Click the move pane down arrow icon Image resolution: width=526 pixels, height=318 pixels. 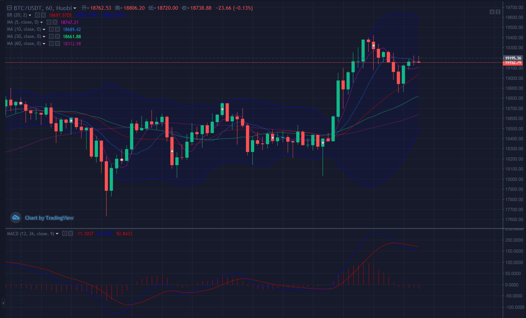(492, 12)
